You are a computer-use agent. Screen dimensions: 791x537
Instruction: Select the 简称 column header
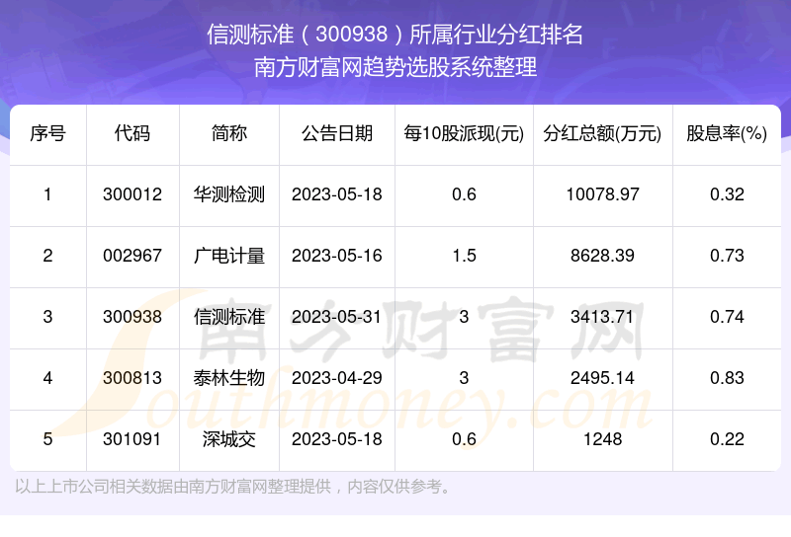(229, 133)
